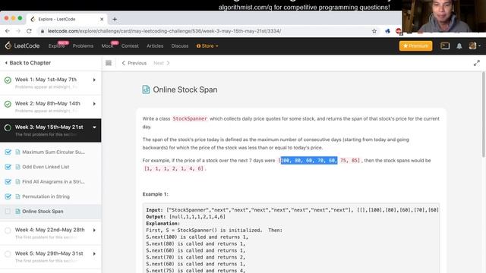Click Week 1 completed check circle
Screen dimensions: 486x273
(x=8, y=80)
